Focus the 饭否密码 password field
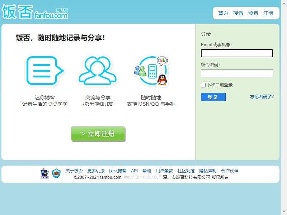Viewport: 287px width, 215px height. (237, 73)
